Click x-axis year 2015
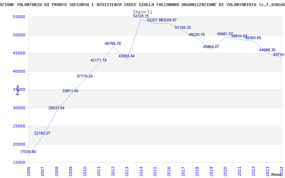 click(155, 171)
